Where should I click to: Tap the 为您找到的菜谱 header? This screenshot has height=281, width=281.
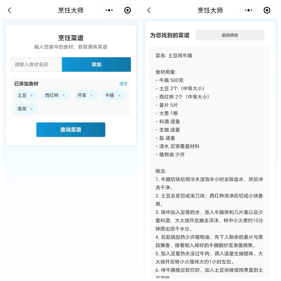169,35
